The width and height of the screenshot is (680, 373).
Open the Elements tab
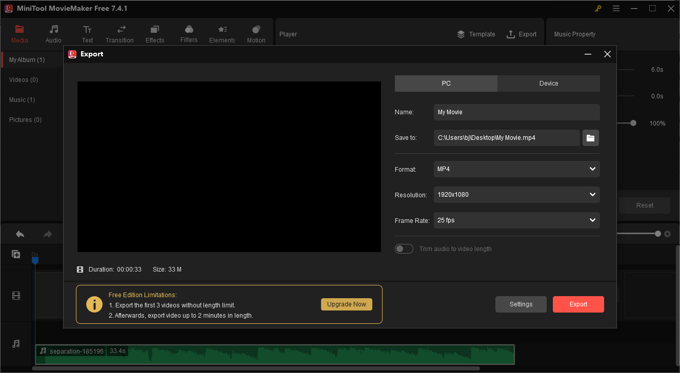pos(222,34)
